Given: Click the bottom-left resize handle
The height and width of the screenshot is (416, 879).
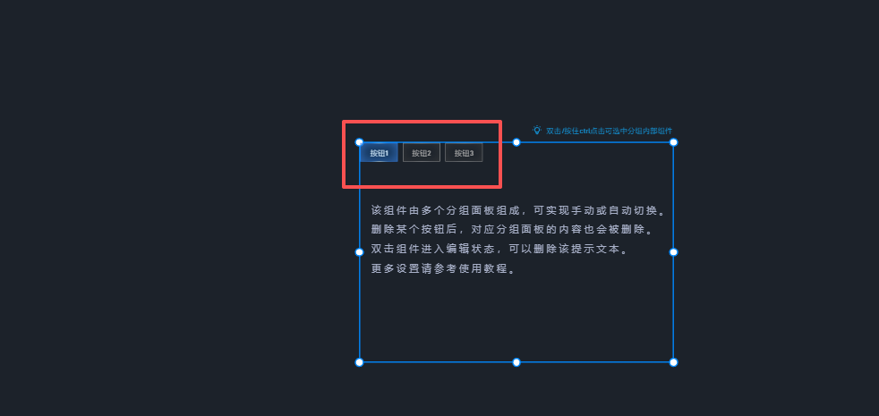Looking at the screenshot, I should (360, 362).
